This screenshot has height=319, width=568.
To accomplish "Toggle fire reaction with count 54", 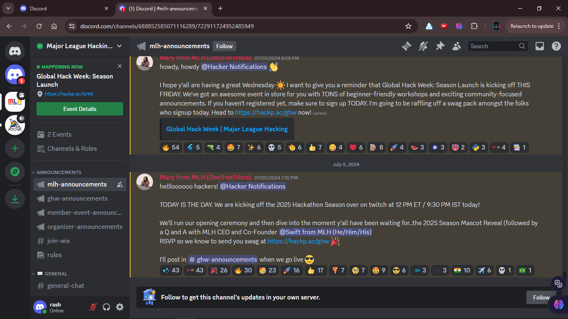I will tap(171, 147).
